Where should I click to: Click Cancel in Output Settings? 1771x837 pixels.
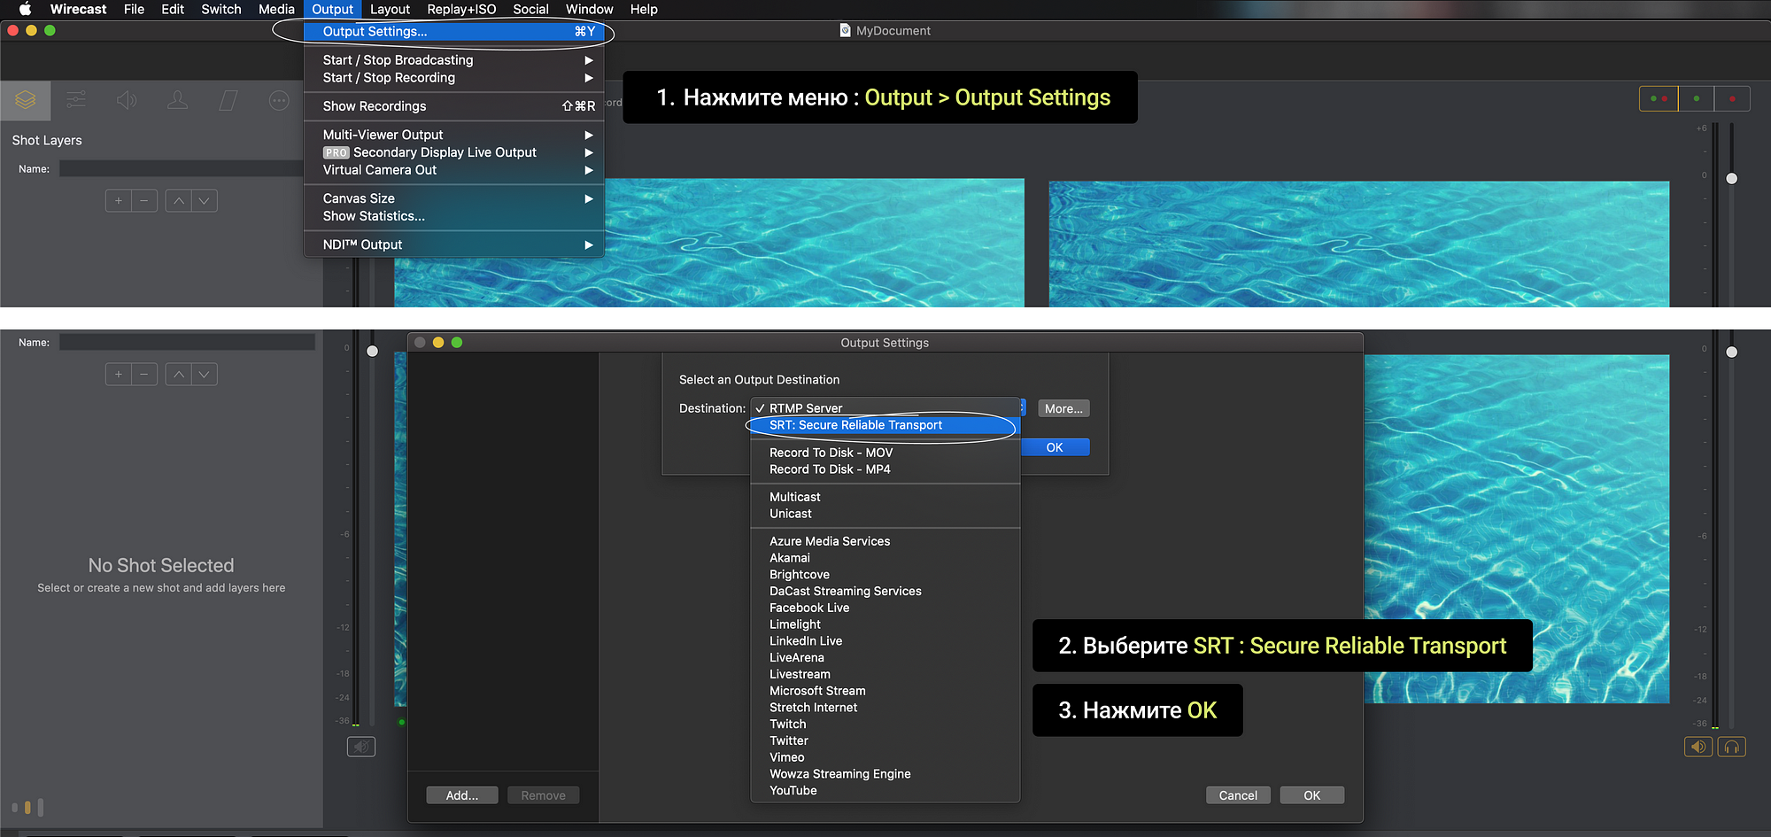[x=1238, y=795]
